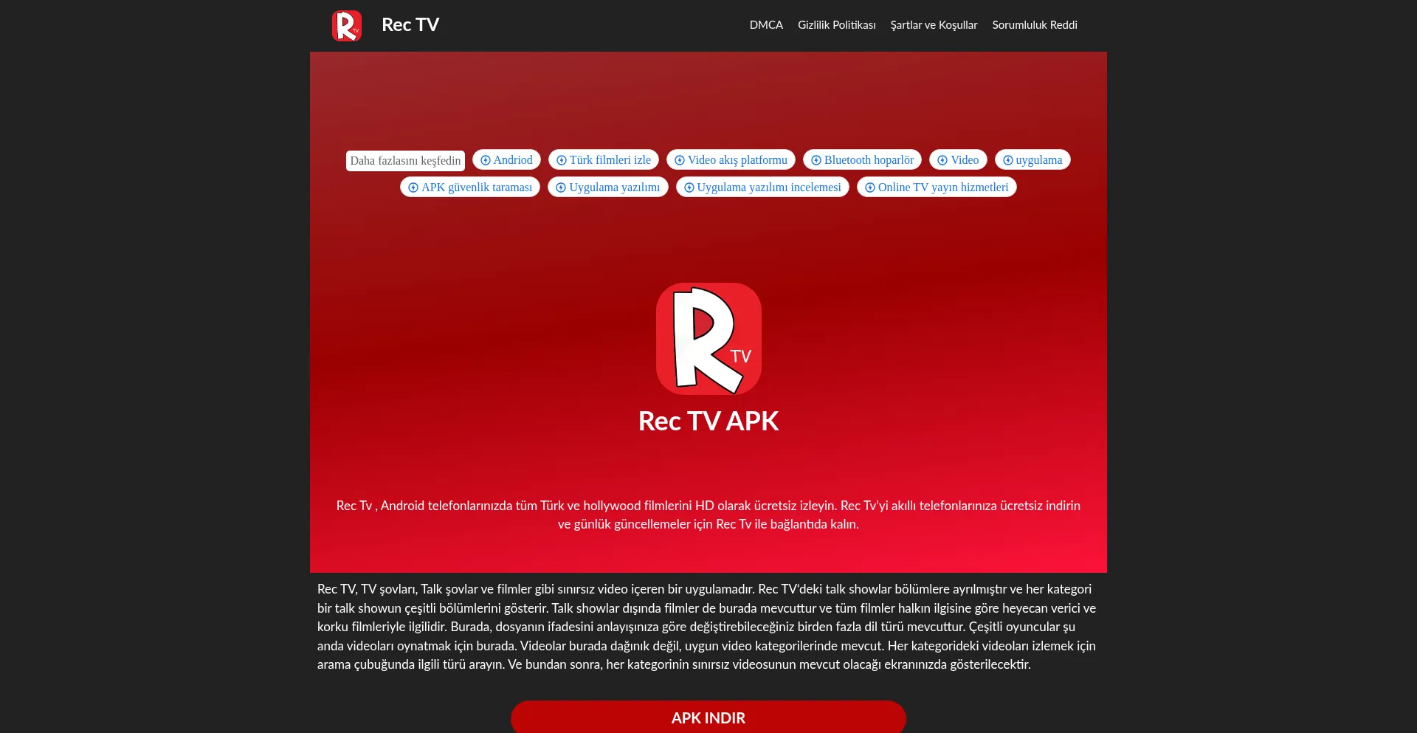
Task: Click arrow icon on Online TV yayın hizmetleri
Action: [870, 187]
